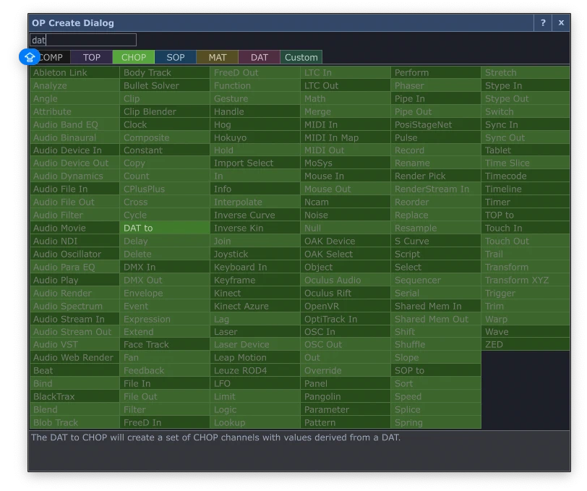Select the Script operator
The width and height of the screenshot is (587, 491).
435,254
